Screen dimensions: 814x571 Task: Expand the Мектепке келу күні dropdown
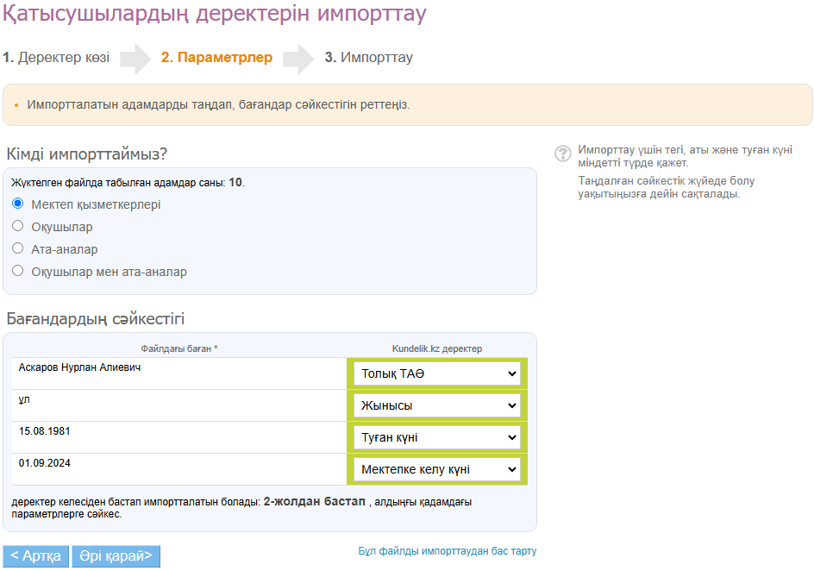(x=437, y=469)
